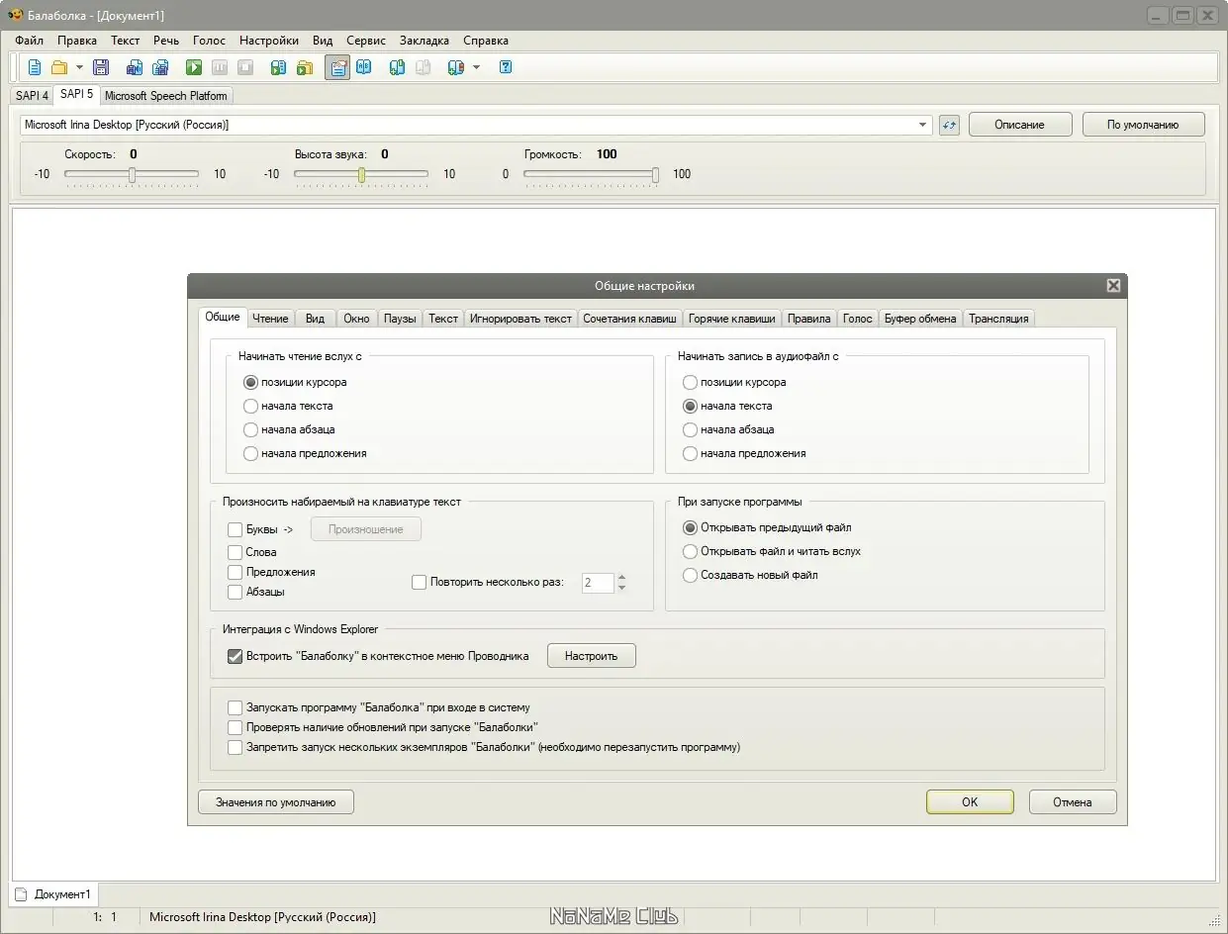
Task: Click the Скорость slider handle
Action: click(132, 174)
